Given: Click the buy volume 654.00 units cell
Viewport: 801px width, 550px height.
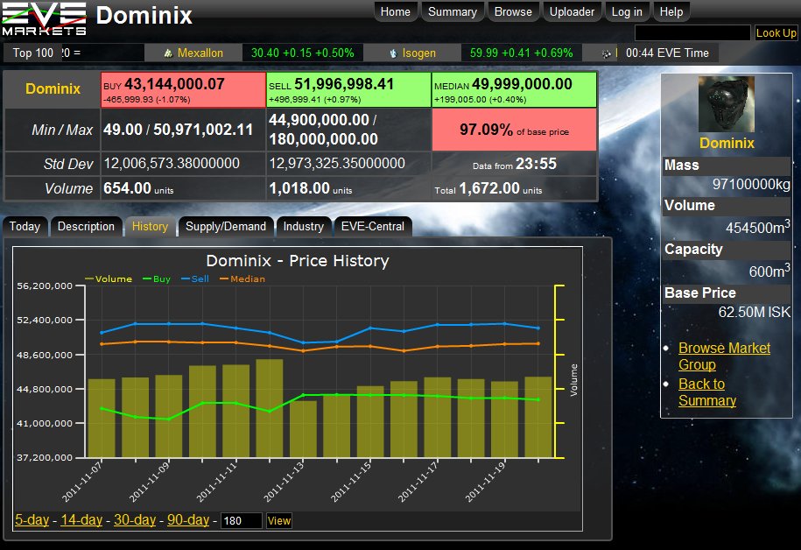Looking at the screenshot, I should pyautogui.click(x=183, y=188).
